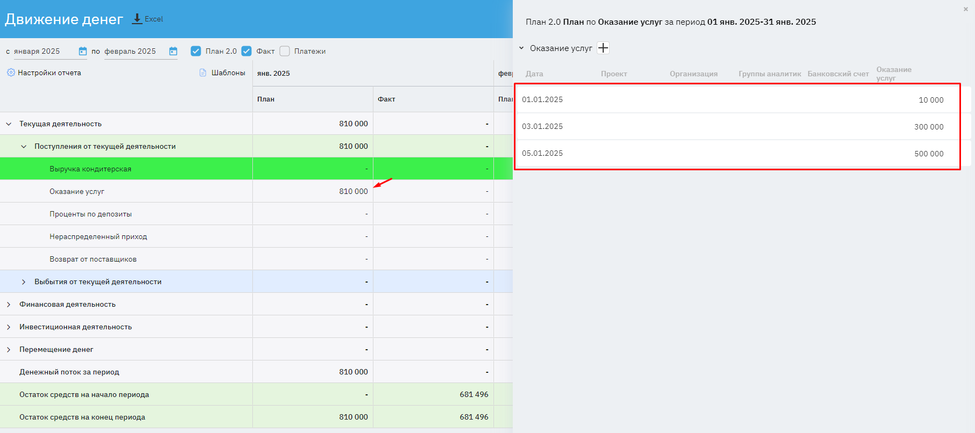This screenshot has height=433, width=975.
Task: Uncheck the План 2.0 checkbox
Action: tap(196, 51)
